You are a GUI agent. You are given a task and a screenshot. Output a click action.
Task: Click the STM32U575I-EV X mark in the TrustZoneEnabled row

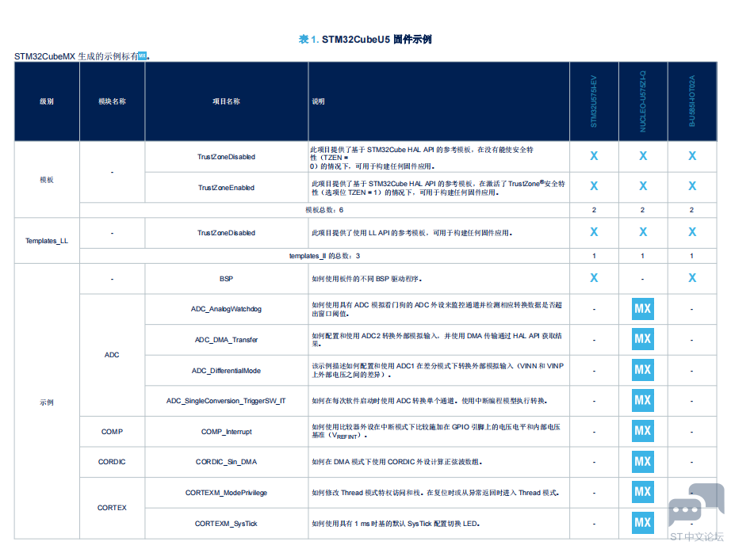(594, 186)
